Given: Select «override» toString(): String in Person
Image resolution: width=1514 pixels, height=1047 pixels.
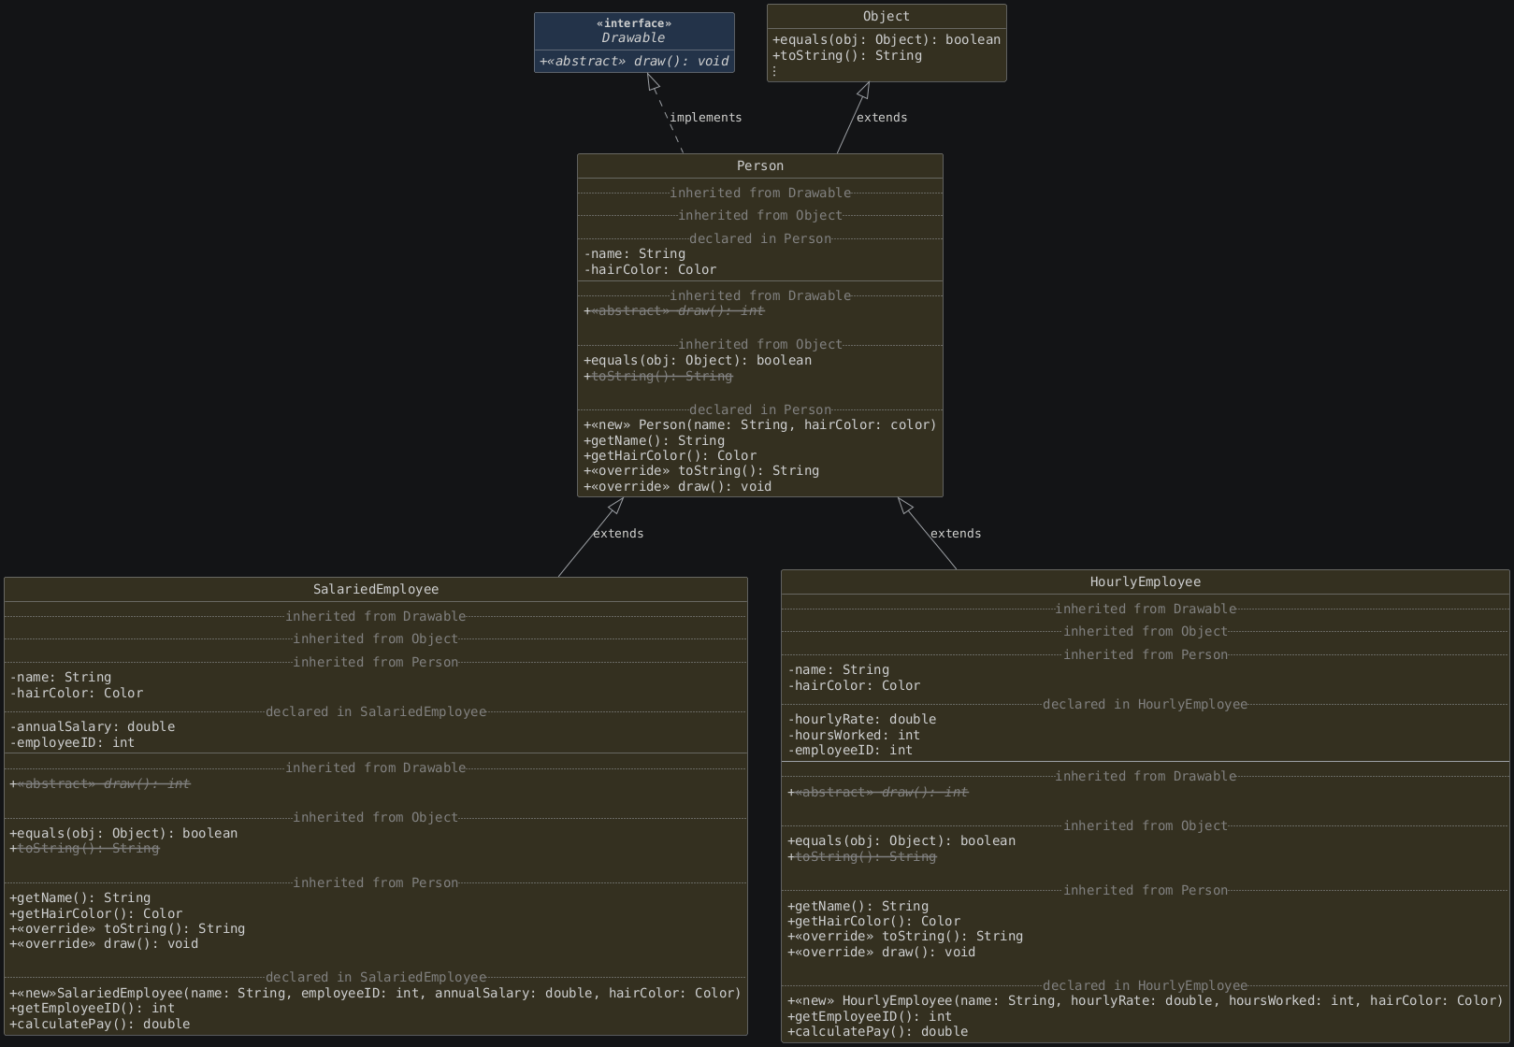Looking at the screenshot, I should (701, 471).
